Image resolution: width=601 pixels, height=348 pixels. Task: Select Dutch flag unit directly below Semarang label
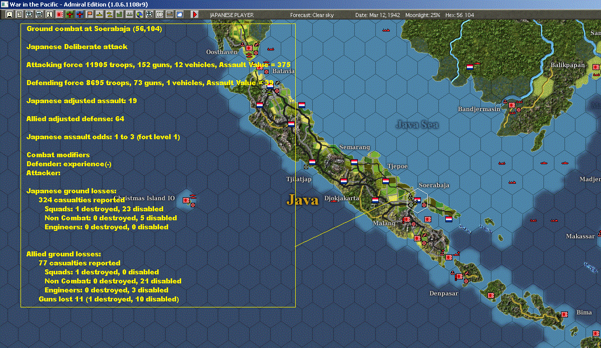[354, 162]
